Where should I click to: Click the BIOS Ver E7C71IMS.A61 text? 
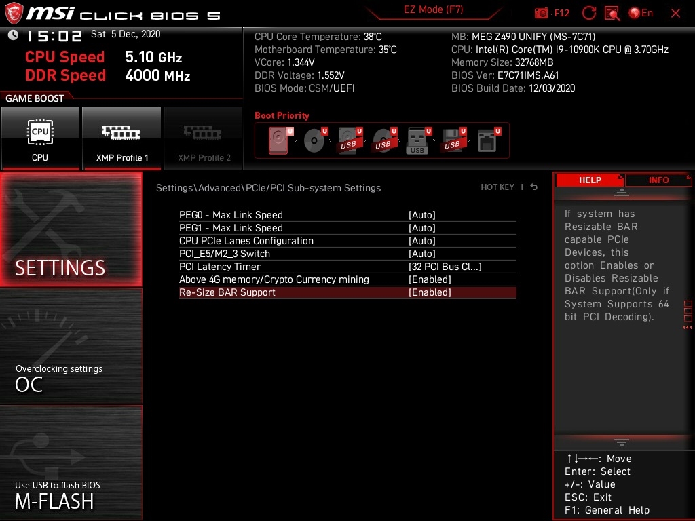505,75
